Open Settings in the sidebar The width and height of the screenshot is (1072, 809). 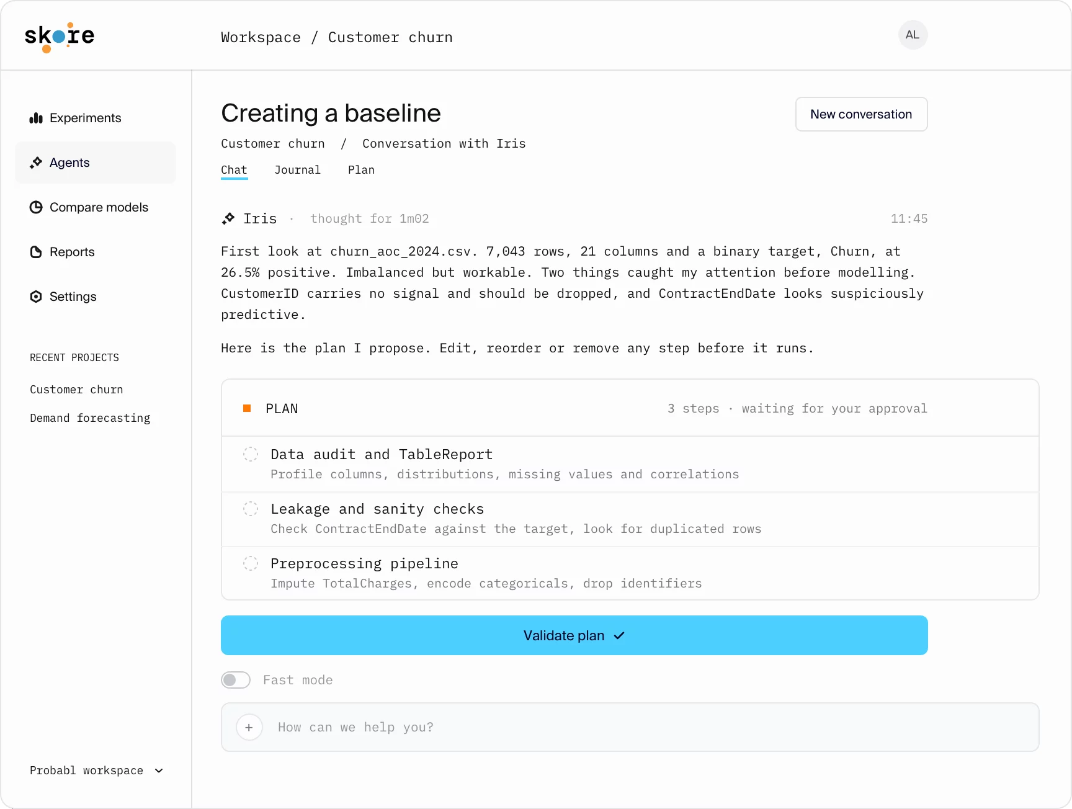96,297
